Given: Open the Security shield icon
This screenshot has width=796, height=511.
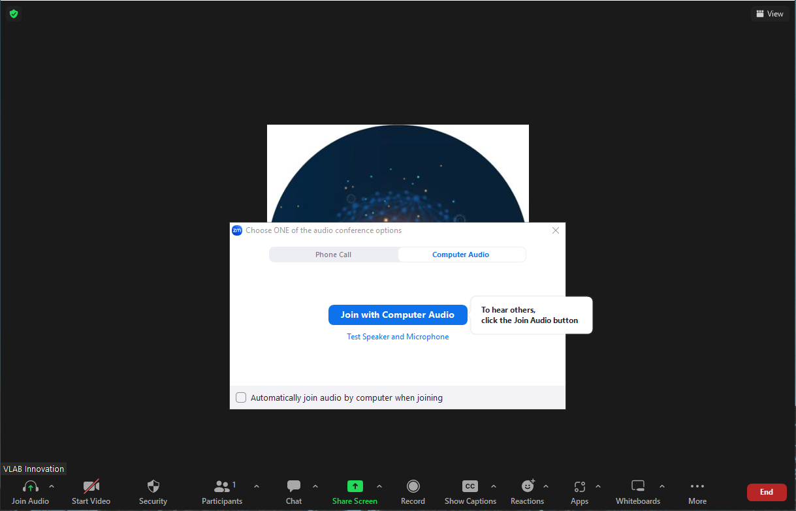Looking at the screenshot, I should [x=153, y=487].
